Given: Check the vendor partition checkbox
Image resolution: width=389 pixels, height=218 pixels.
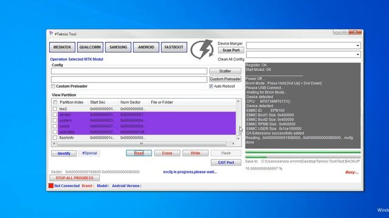Looking at the screenshot, I should point(55,114).
